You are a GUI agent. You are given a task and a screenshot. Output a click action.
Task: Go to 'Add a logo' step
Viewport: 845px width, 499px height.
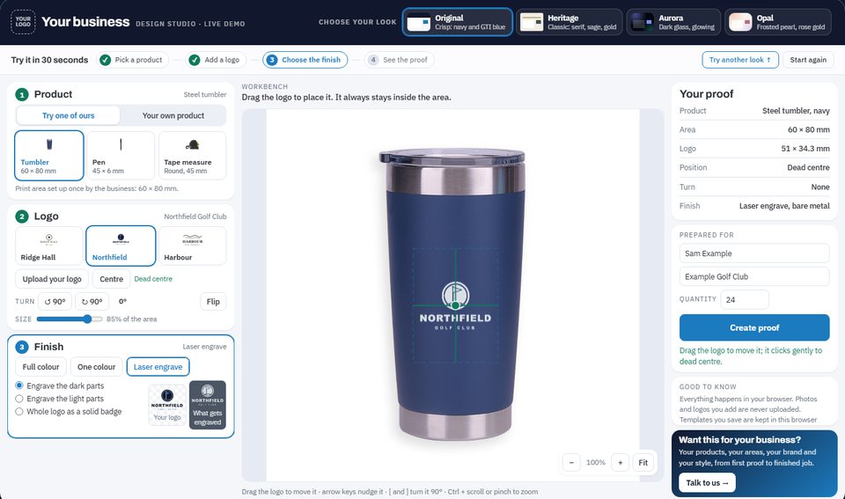[216, 60]
